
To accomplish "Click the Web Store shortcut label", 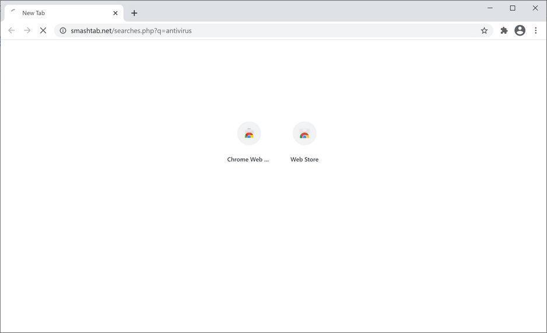I will click(x=304, y=159).
